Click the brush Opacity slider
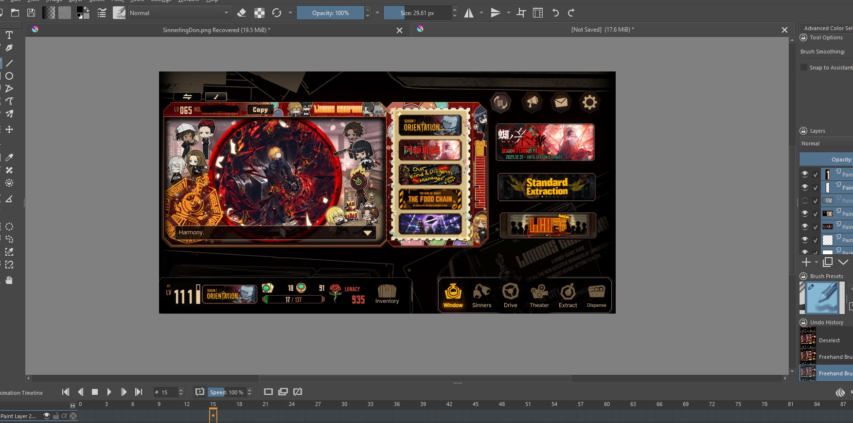The width and height of the screenshot is (853, 423). (330, 13)
